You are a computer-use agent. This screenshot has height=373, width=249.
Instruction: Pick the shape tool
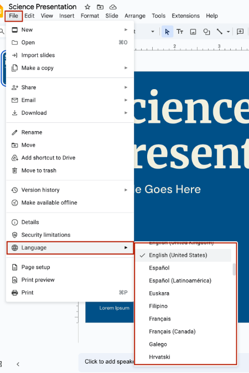tap(206, 32)
